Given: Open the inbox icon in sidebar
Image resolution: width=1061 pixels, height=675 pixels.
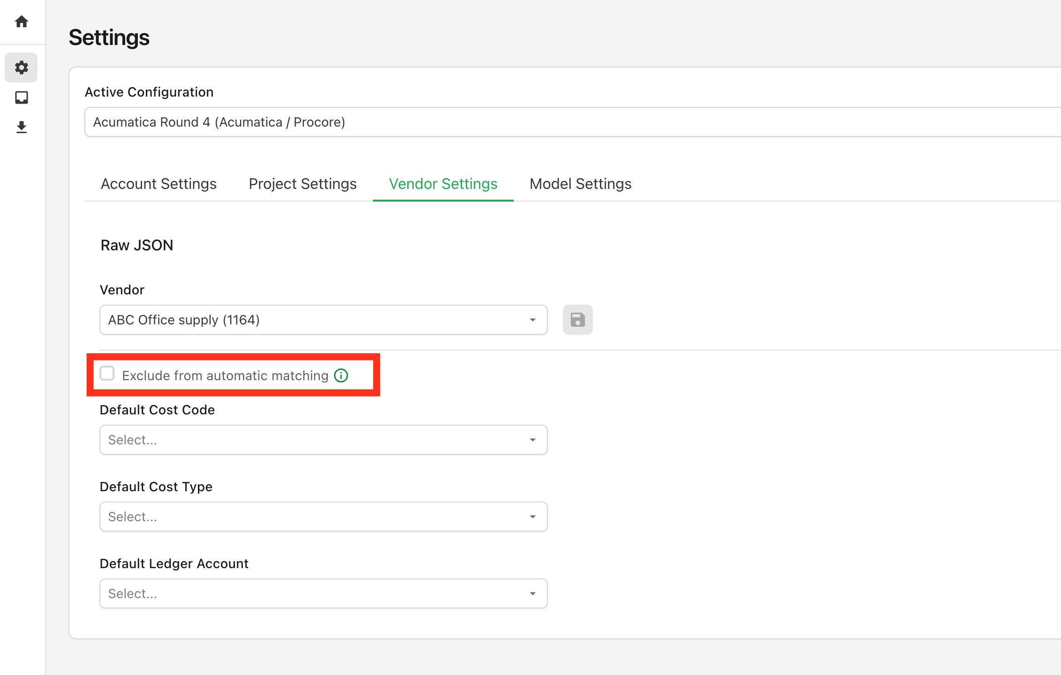Looking at the screenshot, I should point(22,97).
